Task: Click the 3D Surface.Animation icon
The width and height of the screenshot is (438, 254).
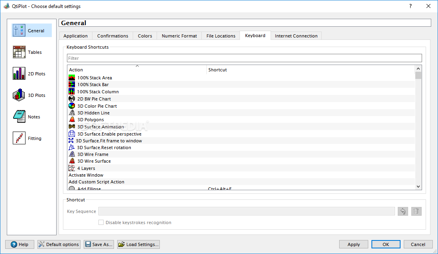Action: (72, 126)
